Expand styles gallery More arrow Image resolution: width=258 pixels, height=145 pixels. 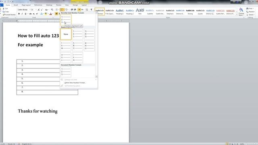click(x=237, y=15)
